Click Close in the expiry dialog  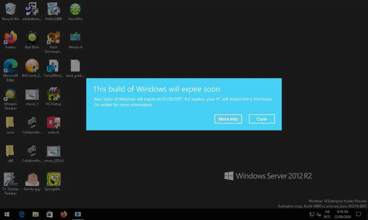click(262, 119)
